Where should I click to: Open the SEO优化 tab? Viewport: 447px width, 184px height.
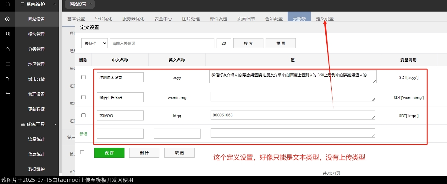click(x=104, y=19)
